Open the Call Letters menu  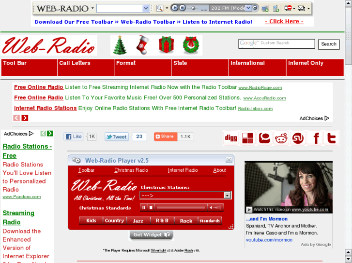pos(86,68)
